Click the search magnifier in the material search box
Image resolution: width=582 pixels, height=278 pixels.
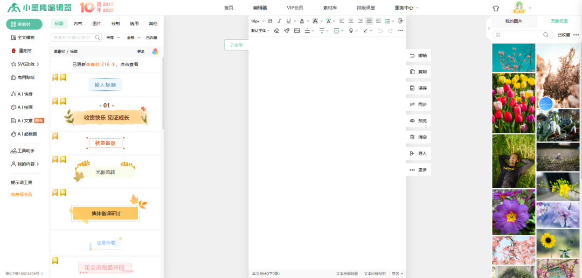98,38
